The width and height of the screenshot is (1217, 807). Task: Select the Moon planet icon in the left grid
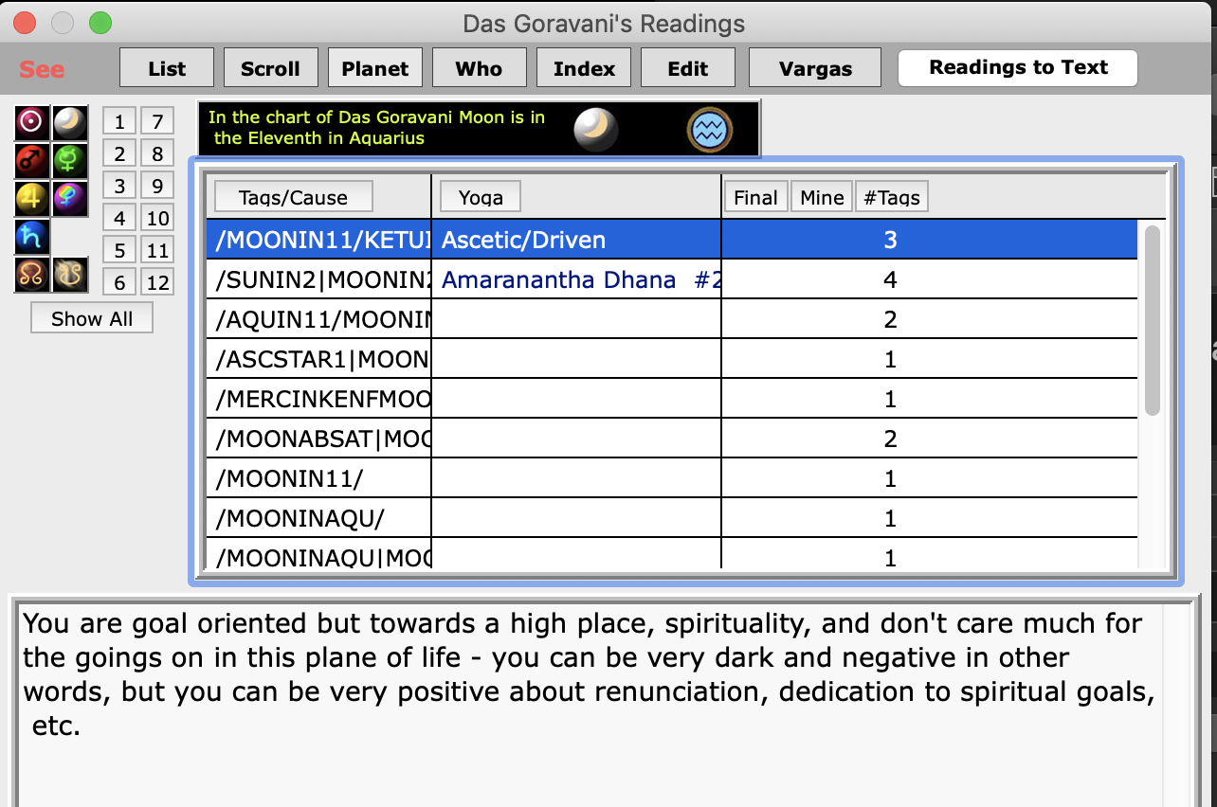69,123
